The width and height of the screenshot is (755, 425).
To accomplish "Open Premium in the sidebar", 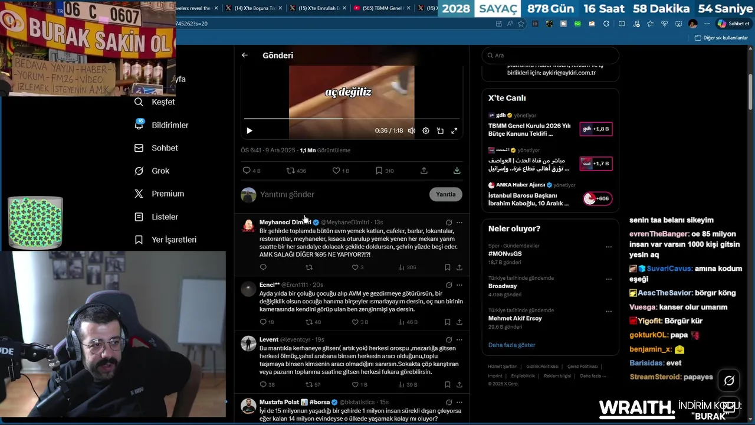I will tap(159, 194).
